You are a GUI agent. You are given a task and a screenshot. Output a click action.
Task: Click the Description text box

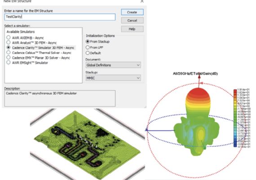point(60,98)
